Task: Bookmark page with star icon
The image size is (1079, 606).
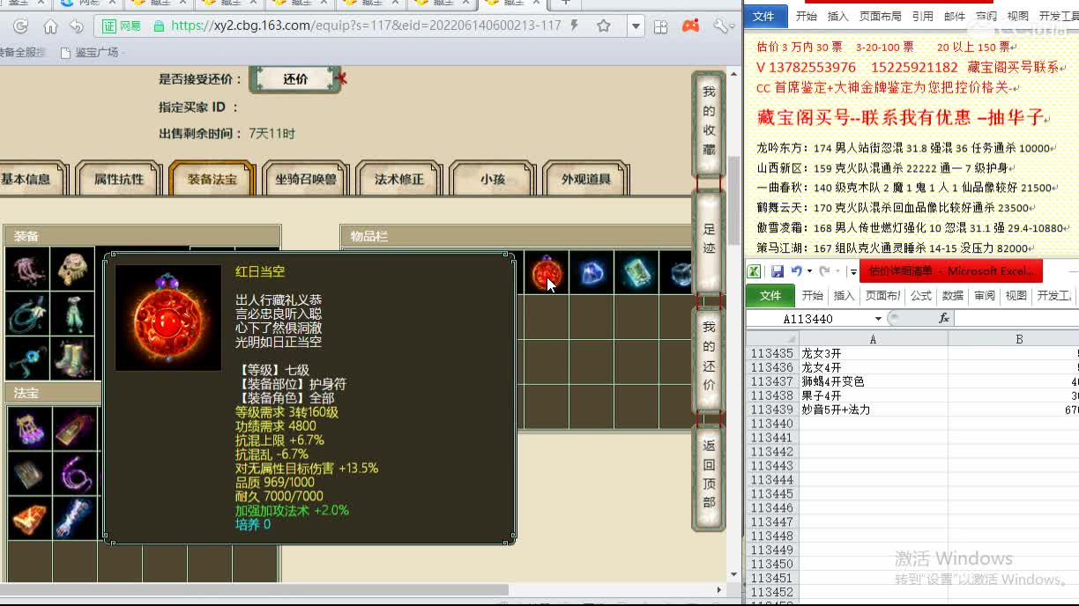Action: click(x=604, y=26)
